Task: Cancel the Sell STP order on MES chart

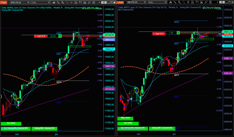Action: (220, 34)
